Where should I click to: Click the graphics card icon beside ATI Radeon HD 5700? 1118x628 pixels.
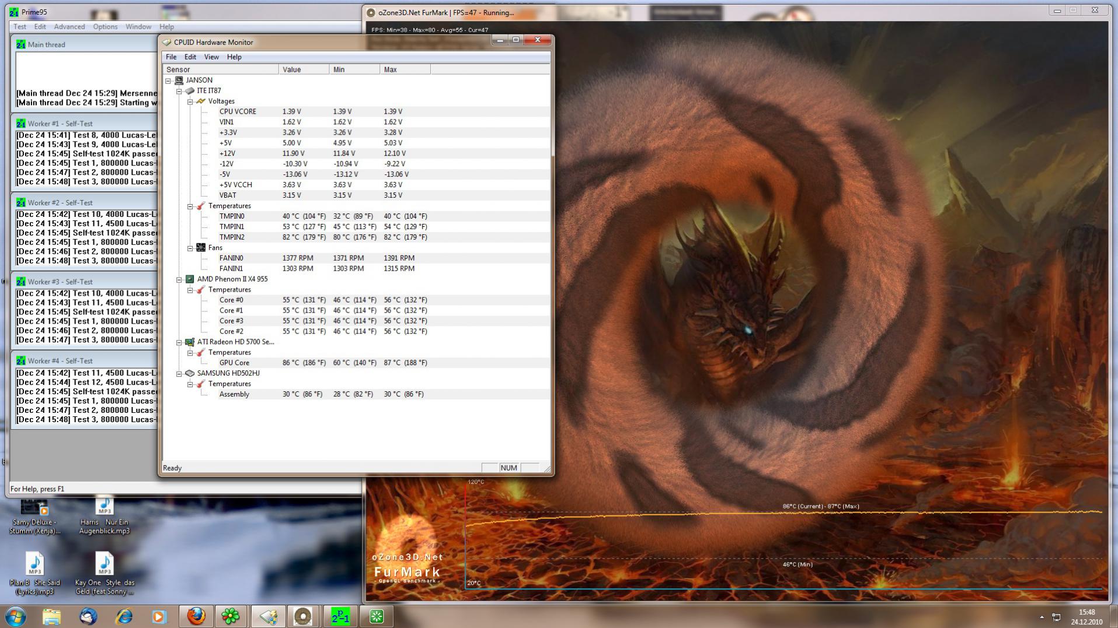point(190,342)
